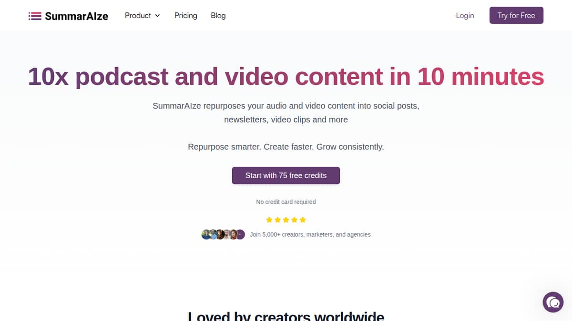Click the Try for Free button
The width and height of the screenshot is (572, 321).
[x=516, y=15]
